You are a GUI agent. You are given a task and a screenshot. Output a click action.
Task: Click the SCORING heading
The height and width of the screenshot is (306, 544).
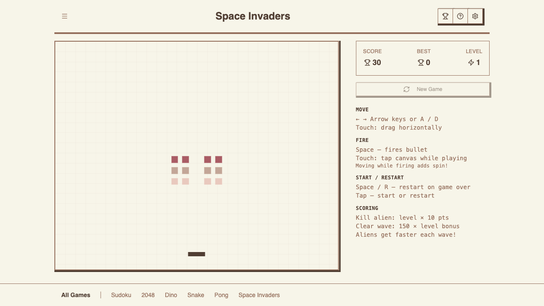367,208
